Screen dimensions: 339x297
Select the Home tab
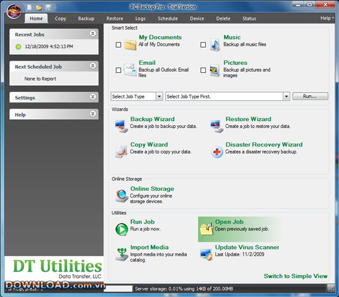[x=36, y=19]
